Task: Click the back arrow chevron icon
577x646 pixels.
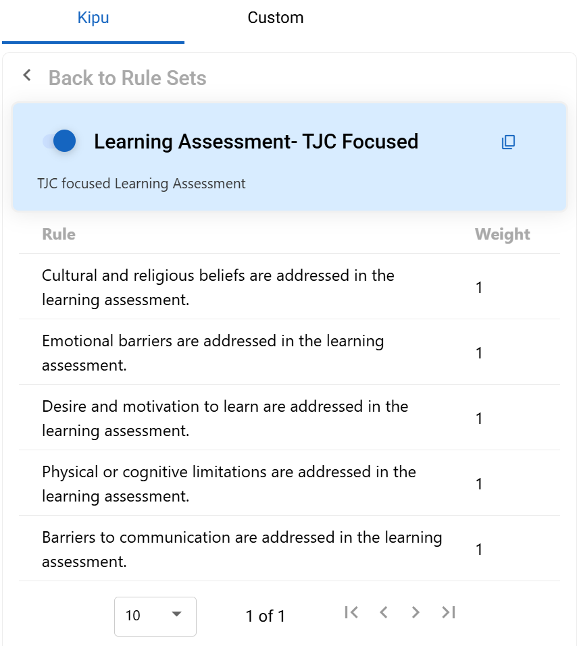Action: 27,75
